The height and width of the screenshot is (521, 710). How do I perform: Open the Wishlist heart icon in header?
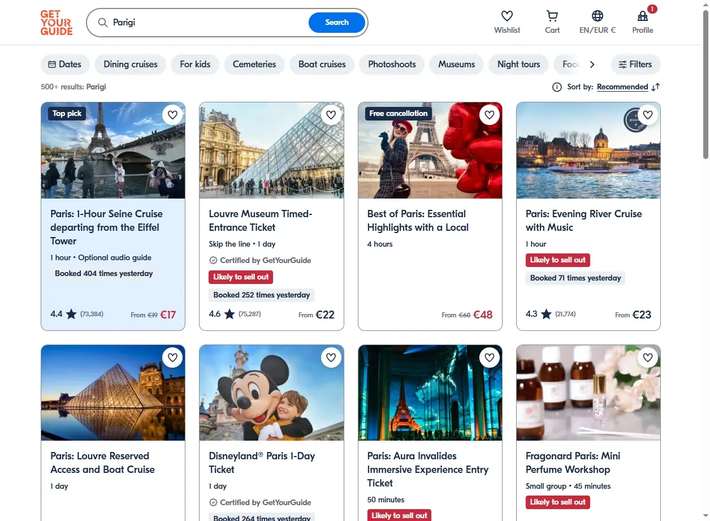(507, 16)
